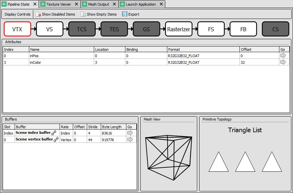Select the CS compute stage
This screenshot has height=193, width=293.
pos(276,29)
